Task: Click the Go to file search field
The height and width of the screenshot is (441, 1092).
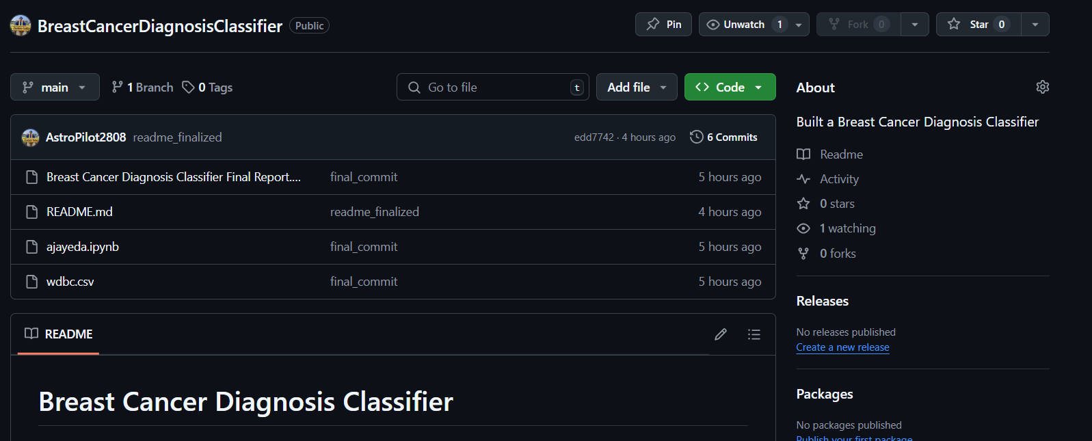Action: [492, 88]
